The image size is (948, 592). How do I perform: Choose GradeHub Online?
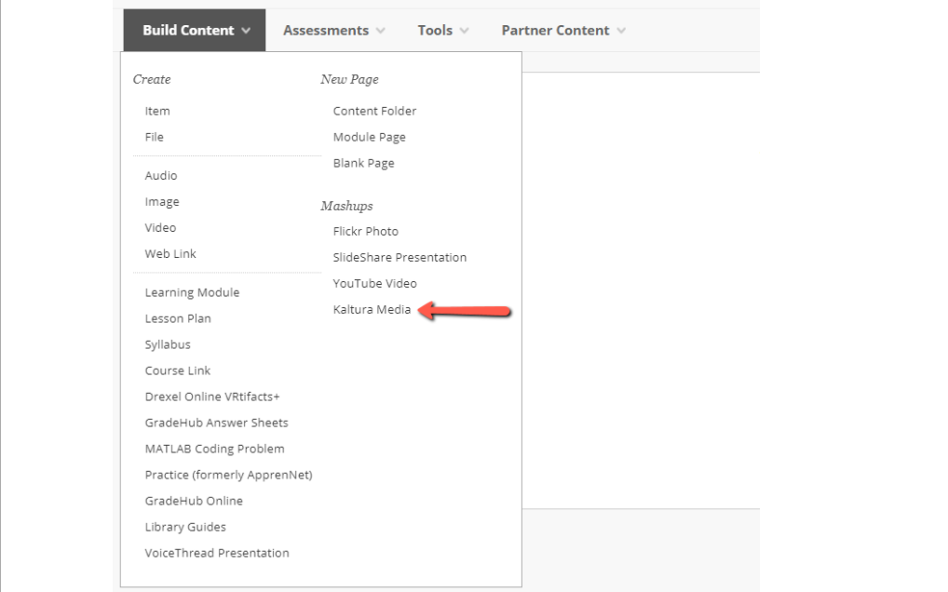[194, 501]
